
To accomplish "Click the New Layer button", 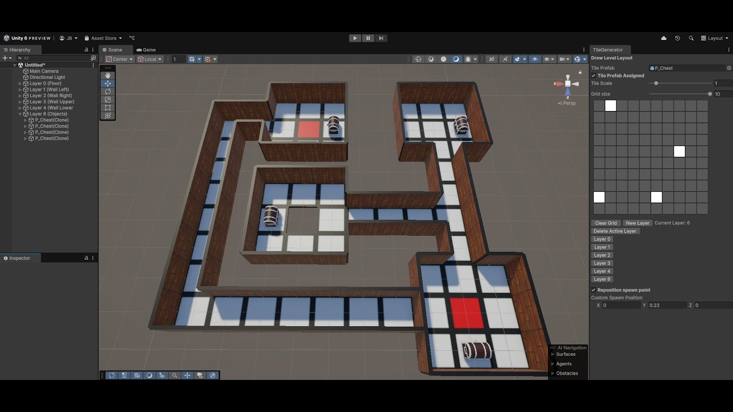I will coord(637,223).
